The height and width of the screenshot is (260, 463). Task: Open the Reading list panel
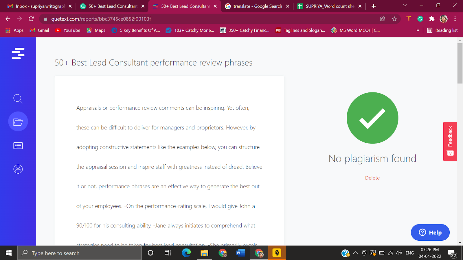point(442,30)
